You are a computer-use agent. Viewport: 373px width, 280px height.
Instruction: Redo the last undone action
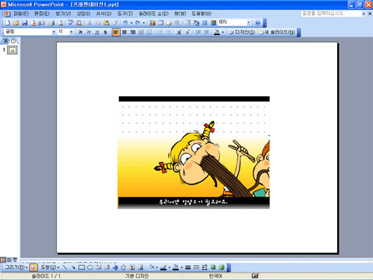[x=138, y=23]
